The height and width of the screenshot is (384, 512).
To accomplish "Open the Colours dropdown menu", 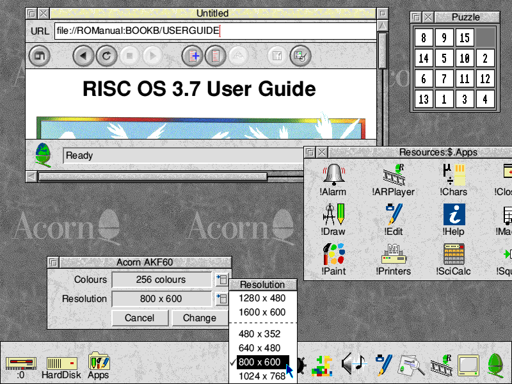I will click(x=221, y=280).
